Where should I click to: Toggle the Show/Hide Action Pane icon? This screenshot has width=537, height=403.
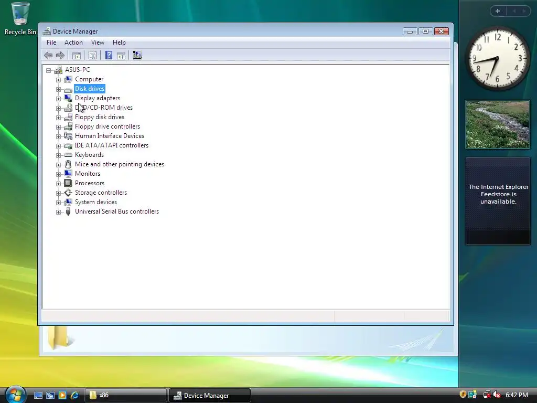click(121, 56)
